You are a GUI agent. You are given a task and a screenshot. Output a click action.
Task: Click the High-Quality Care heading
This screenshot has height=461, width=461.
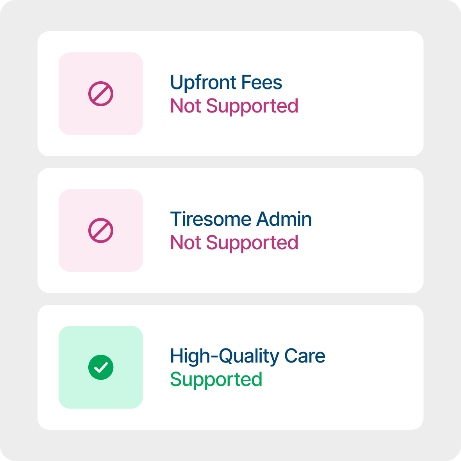pos(247,356)
